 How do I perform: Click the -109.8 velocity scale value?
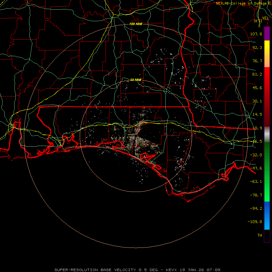(255, 222)
